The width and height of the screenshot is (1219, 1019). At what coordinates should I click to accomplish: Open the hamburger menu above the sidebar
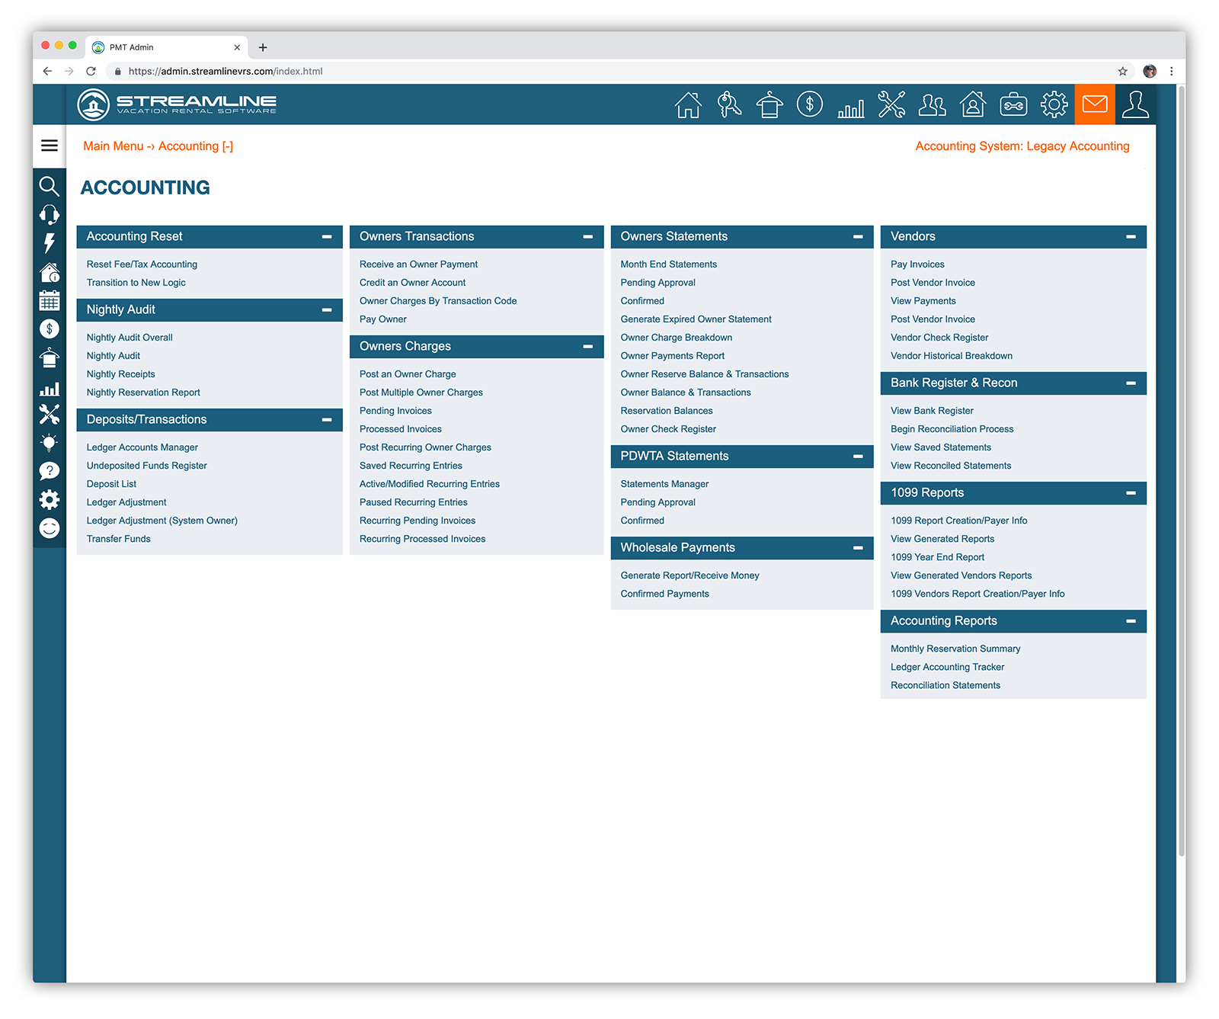(x=49, y=145)
